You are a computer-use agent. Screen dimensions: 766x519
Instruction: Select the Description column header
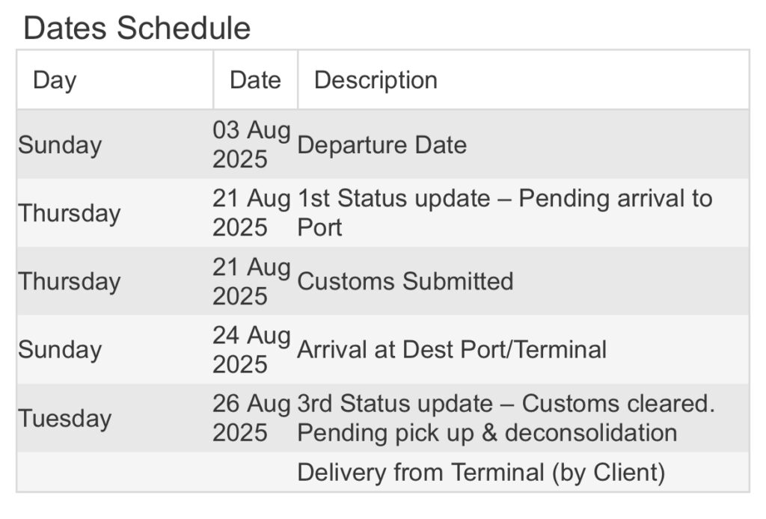[x=376, y=80]
